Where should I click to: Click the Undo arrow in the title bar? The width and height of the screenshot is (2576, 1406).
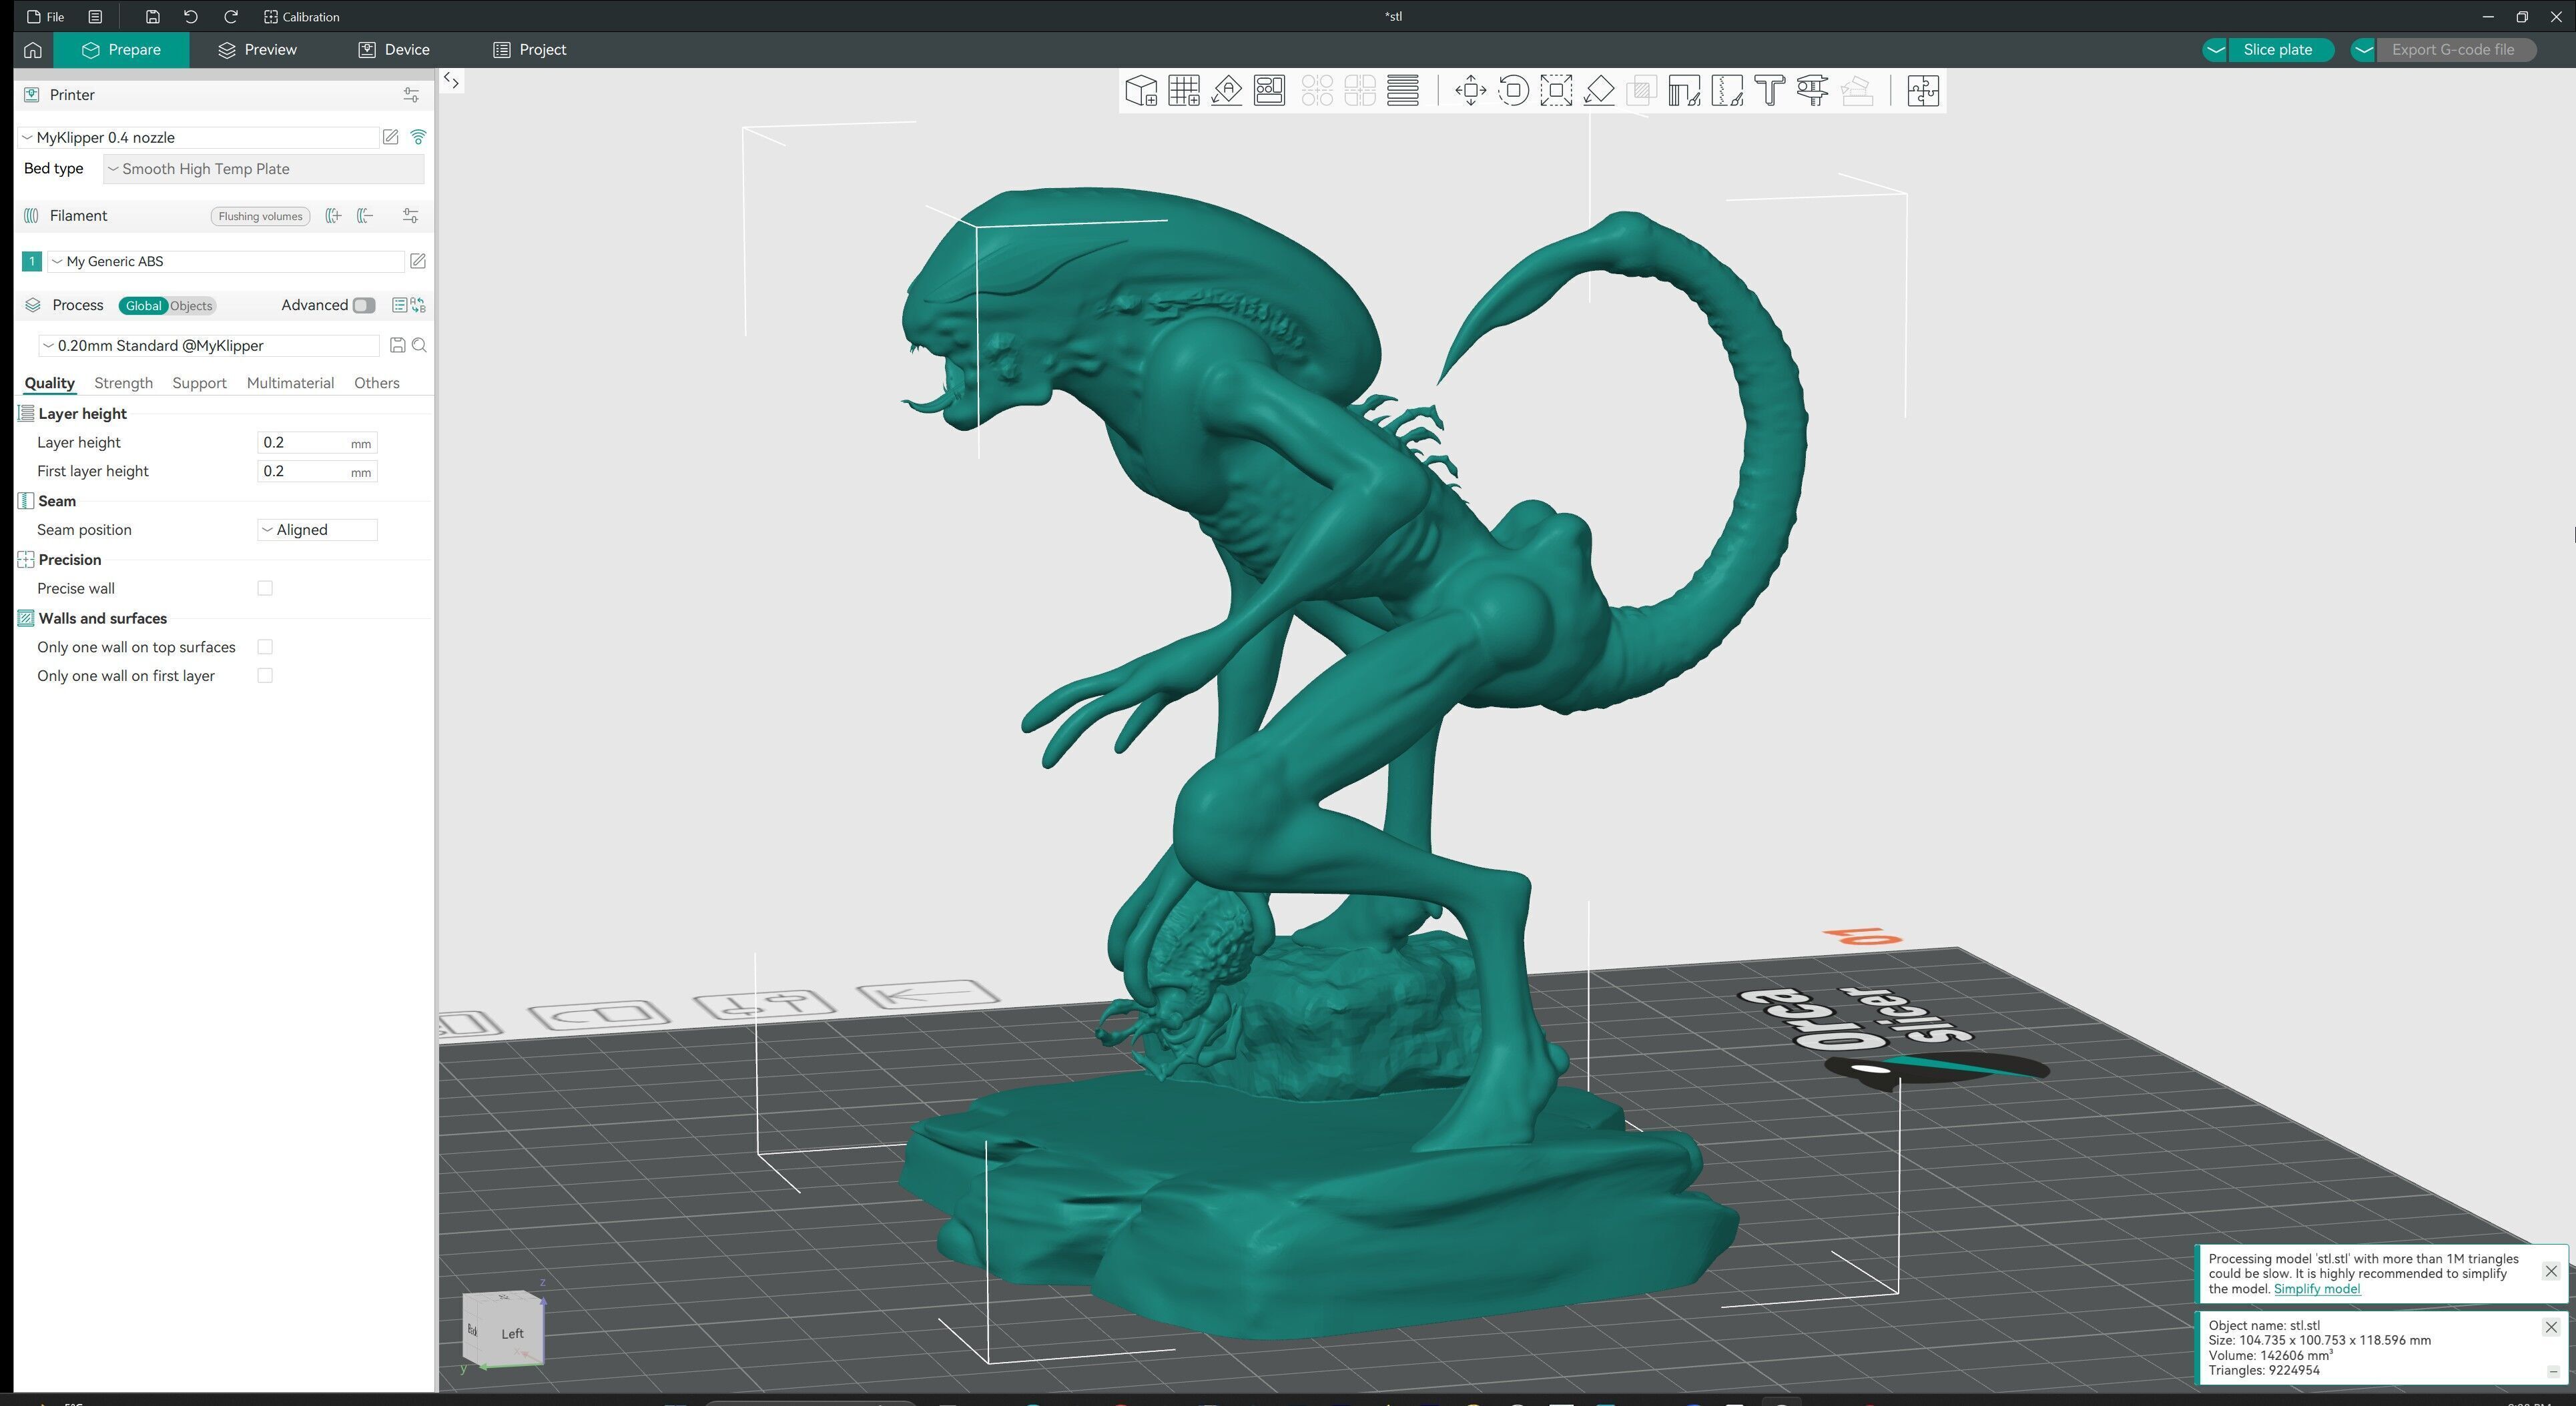(x=191, y=17)
